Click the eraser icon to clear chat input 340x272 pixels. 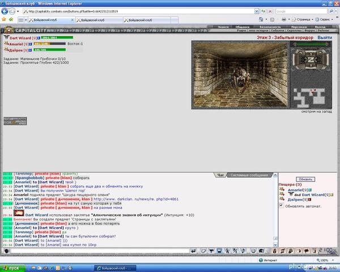(203, 251)
